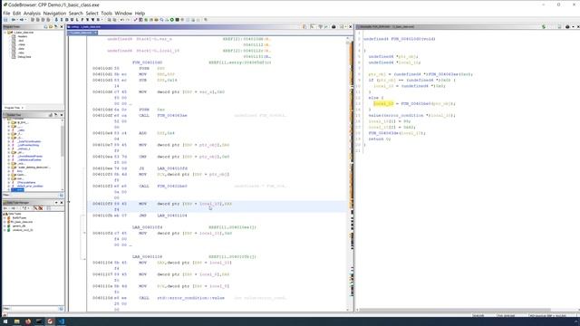Click the navigate-to-next-data 'D' toolbar icon
The width and height of the screenshot is (580, 326).
[67, 20]
